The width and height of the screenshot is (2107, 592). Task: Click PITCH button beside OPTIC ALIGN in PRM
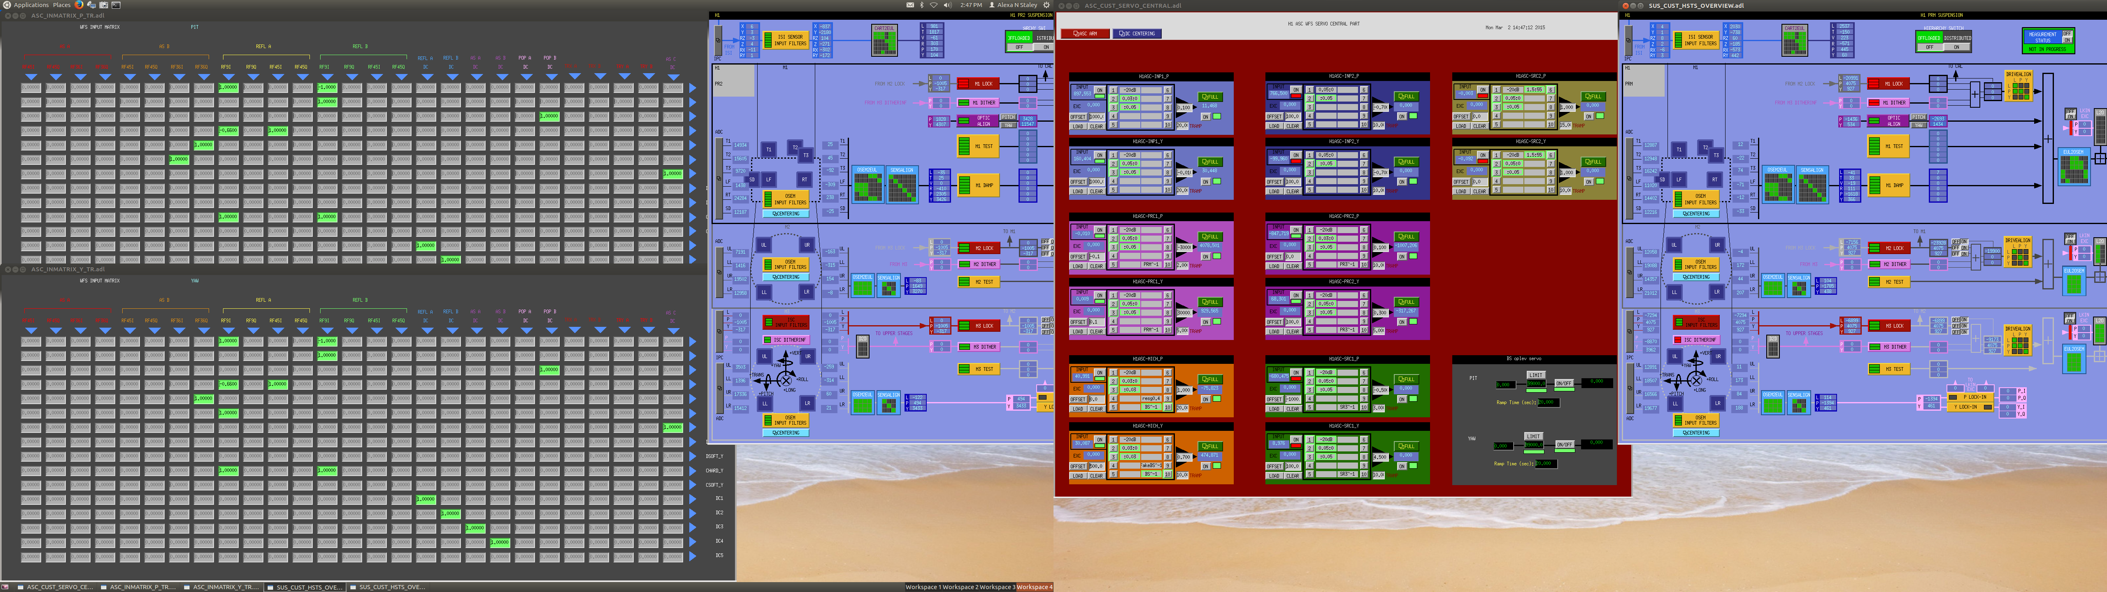point(1919,117)
